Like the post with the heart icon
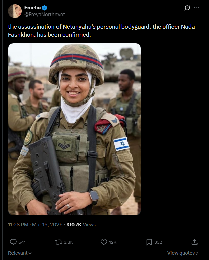Screen dimensions: 209x260 coord(104,242)
